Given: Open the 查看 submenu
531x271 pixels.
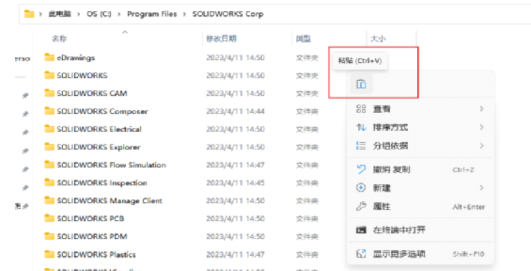Looking at the screenshot, I should (x=420, y=109).
